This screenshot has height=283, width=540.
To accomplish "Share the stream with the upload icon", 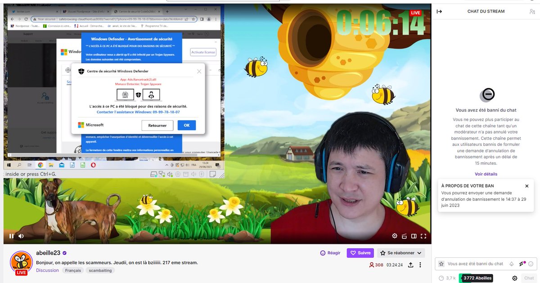I will click(410, 265).
